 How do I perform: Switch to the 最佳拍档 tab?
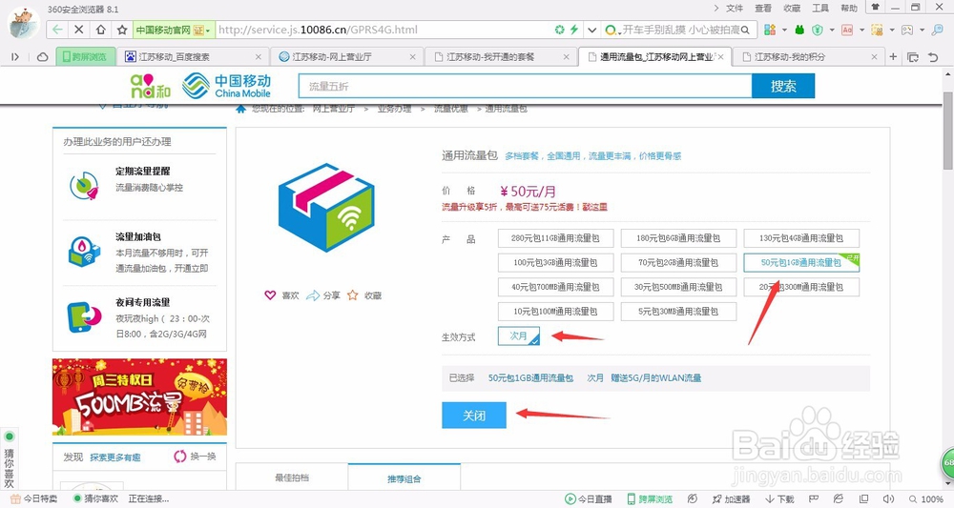(x=292, y=478)
